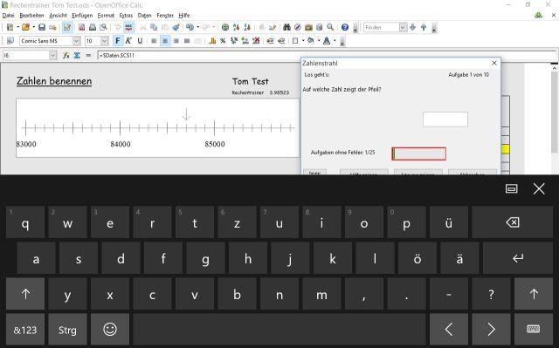Tap the emoji smiley key

[110, 330]
